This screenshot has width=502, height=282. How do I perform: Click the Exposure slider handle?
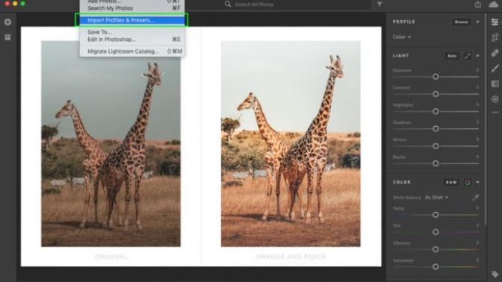pos(436,77)
